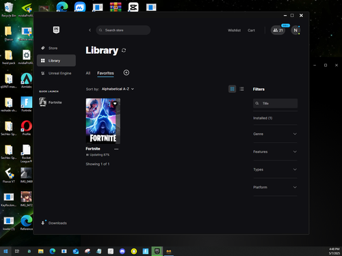Open Task View on the taskbar

pyautogui.click(x=17, y=251)
